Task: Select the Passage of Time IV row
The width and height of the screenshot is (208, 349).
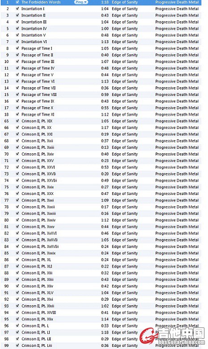Action: pyautogui.click(x=101, y=68)
